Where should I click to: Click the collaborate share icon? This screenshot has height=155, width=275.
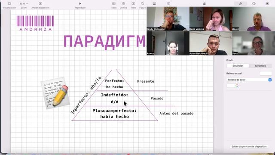(x=205, y=4)
